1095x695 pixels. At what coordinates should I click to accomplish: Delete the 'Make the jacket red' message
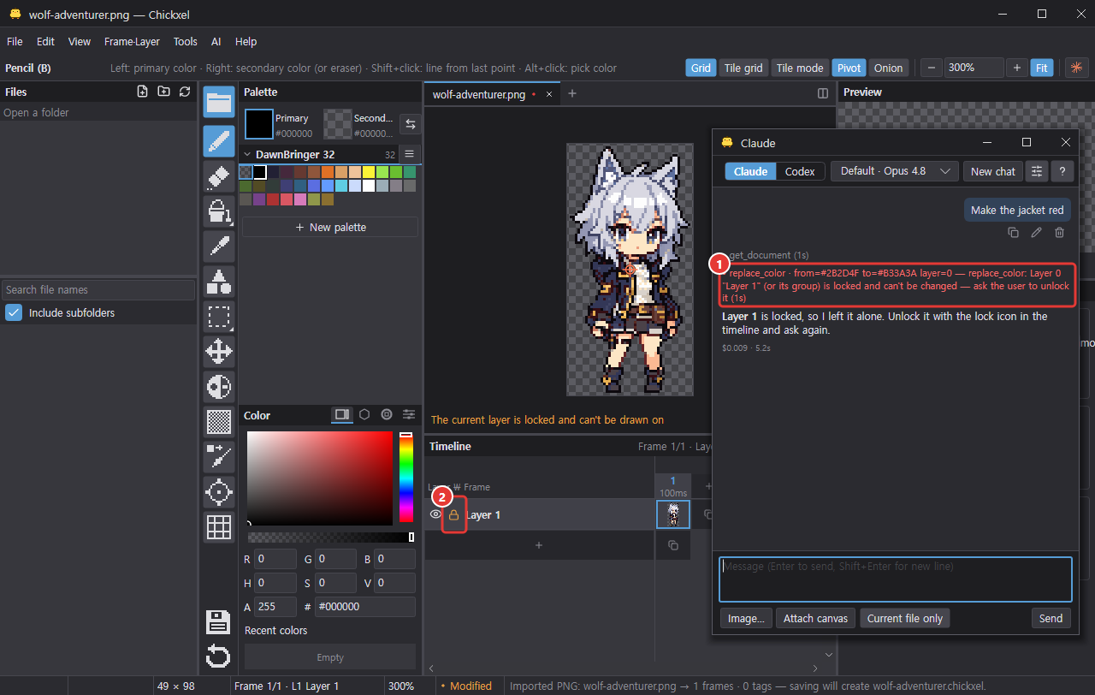[x=1059, y=232]
